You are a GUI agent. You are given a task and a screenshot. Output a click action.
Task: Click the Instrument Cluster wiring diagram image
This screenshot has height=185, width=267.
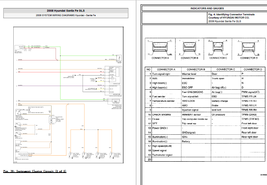pyautogui.click(x=68, y=95)
